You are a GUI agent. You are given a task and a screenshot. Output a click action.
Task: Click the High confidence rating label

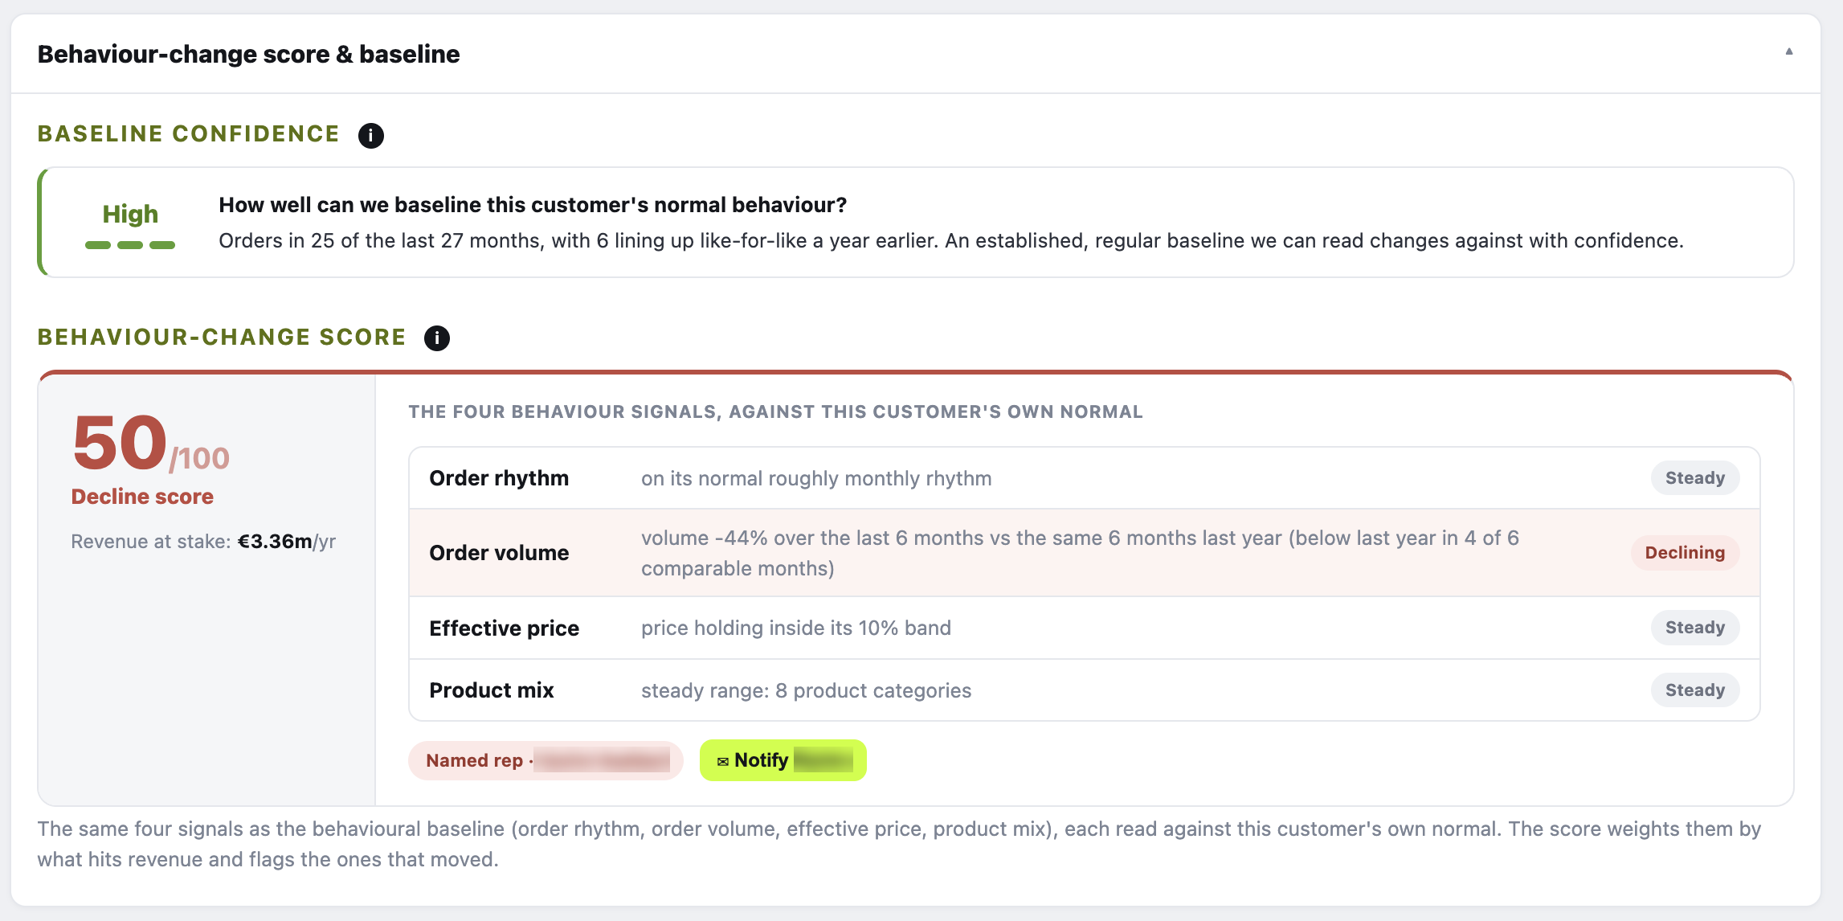(x=130, y=214)
